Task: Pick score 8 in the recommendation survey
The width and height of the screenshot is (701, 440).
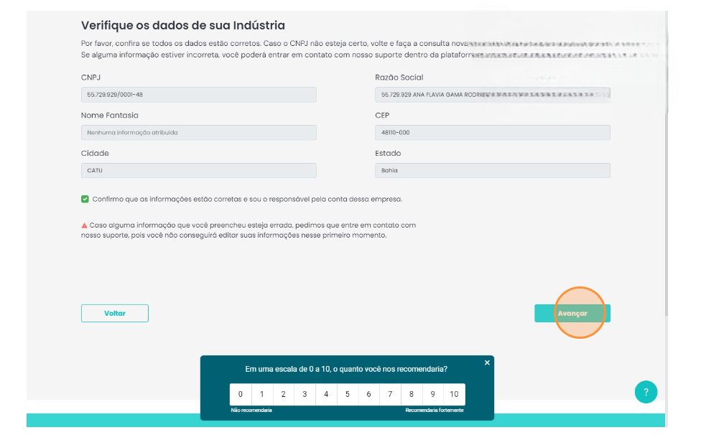Action: pyautogui.click(x=412, y=394)
